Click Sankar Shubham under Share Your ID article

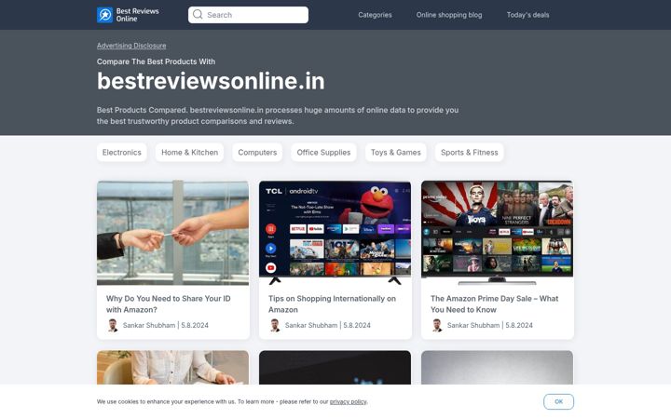point(149,325)
